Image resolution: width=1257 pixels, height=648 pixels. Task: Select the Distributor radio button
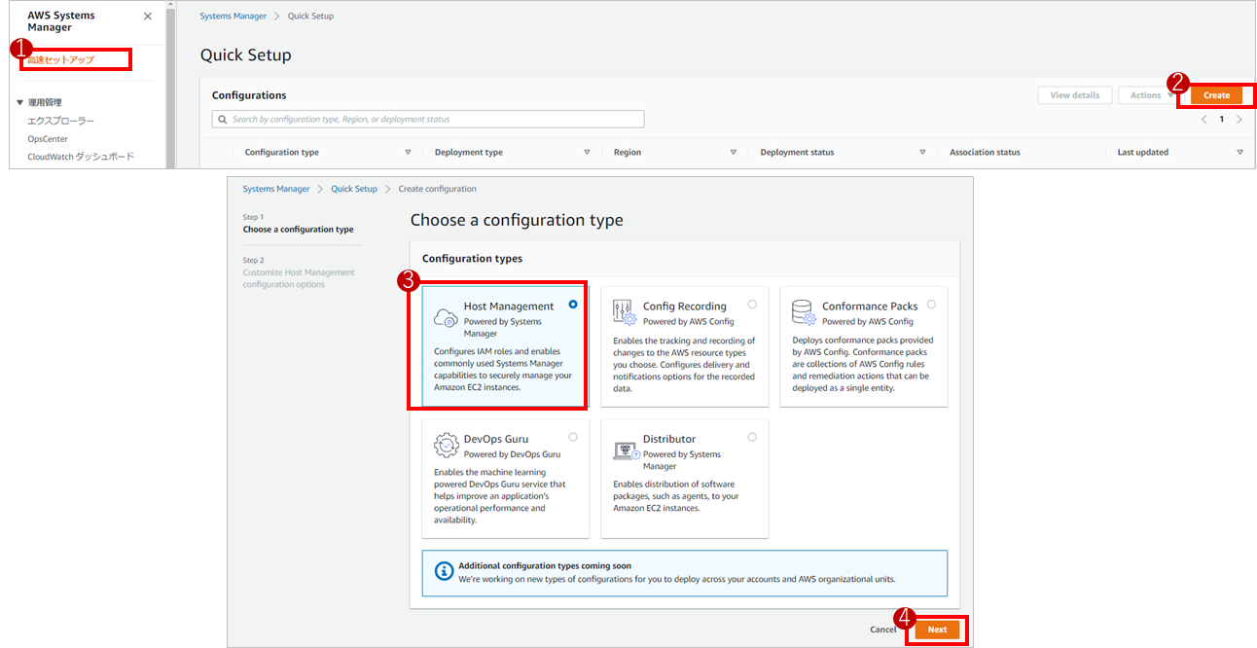click(x=752, y=437)
